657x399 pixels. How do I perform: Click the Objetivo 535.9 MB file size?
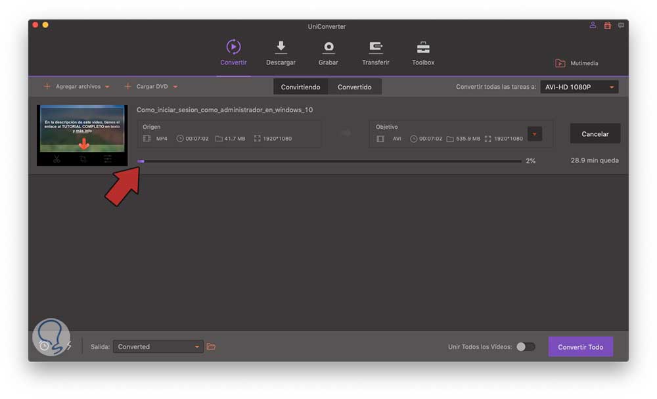click(468, 138)
